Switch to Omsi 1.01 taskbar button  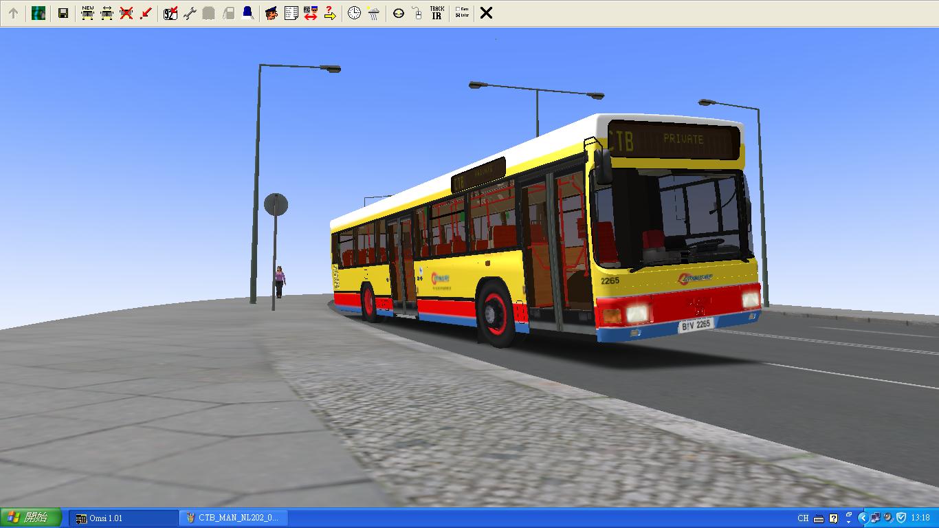click(x=124, y=518)
